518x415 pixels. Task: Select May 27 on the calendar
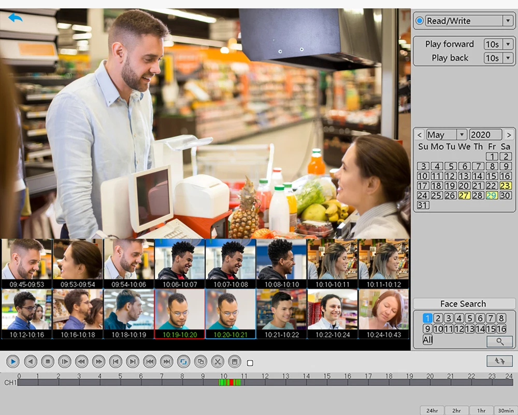coord(464,196)
